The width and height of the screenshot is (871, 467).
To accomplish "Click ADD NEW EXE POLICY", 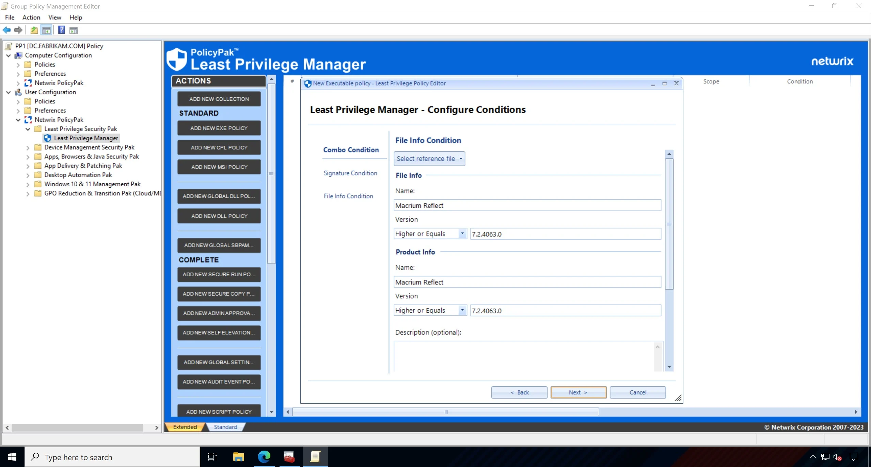I will 219,128.
